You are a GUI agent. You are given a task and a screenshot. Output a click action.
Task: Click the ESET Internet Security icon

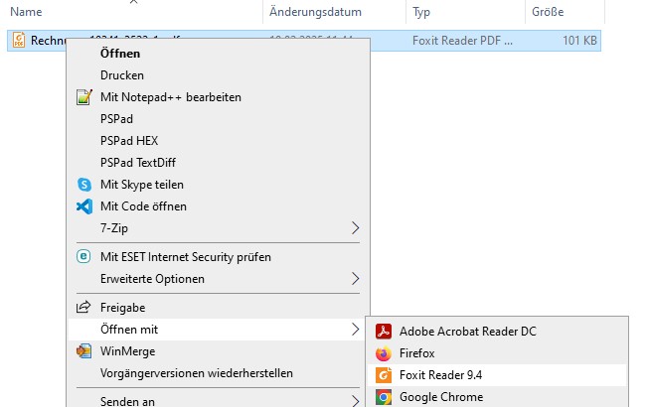click(x=83, y=257)
